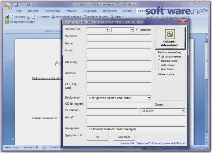This screenshot has width=212, height=153.
Task: Open the first Anrede/Titel dropdown
Action: pyautogui.click(x=107, y=30)
